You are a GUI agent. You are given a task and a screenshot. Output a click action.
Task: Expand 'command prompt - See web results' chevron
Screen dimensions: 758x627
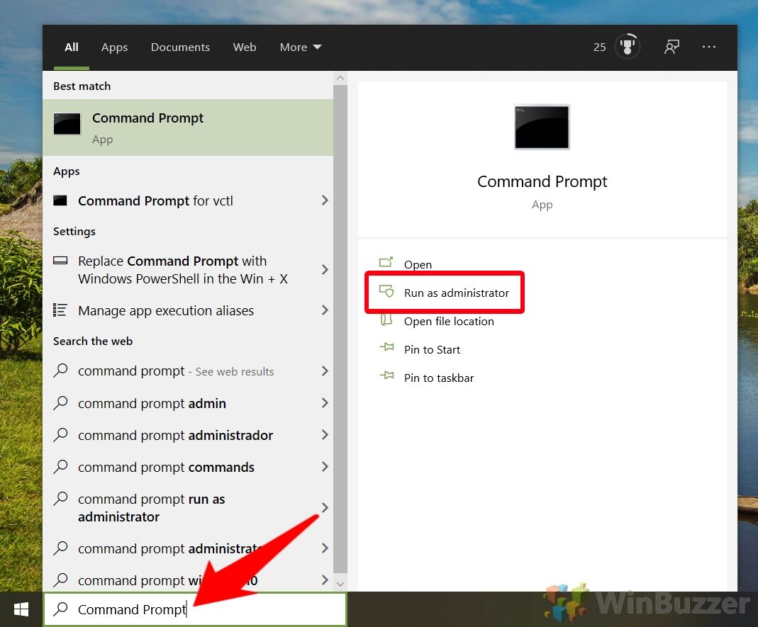pos(325,371)
